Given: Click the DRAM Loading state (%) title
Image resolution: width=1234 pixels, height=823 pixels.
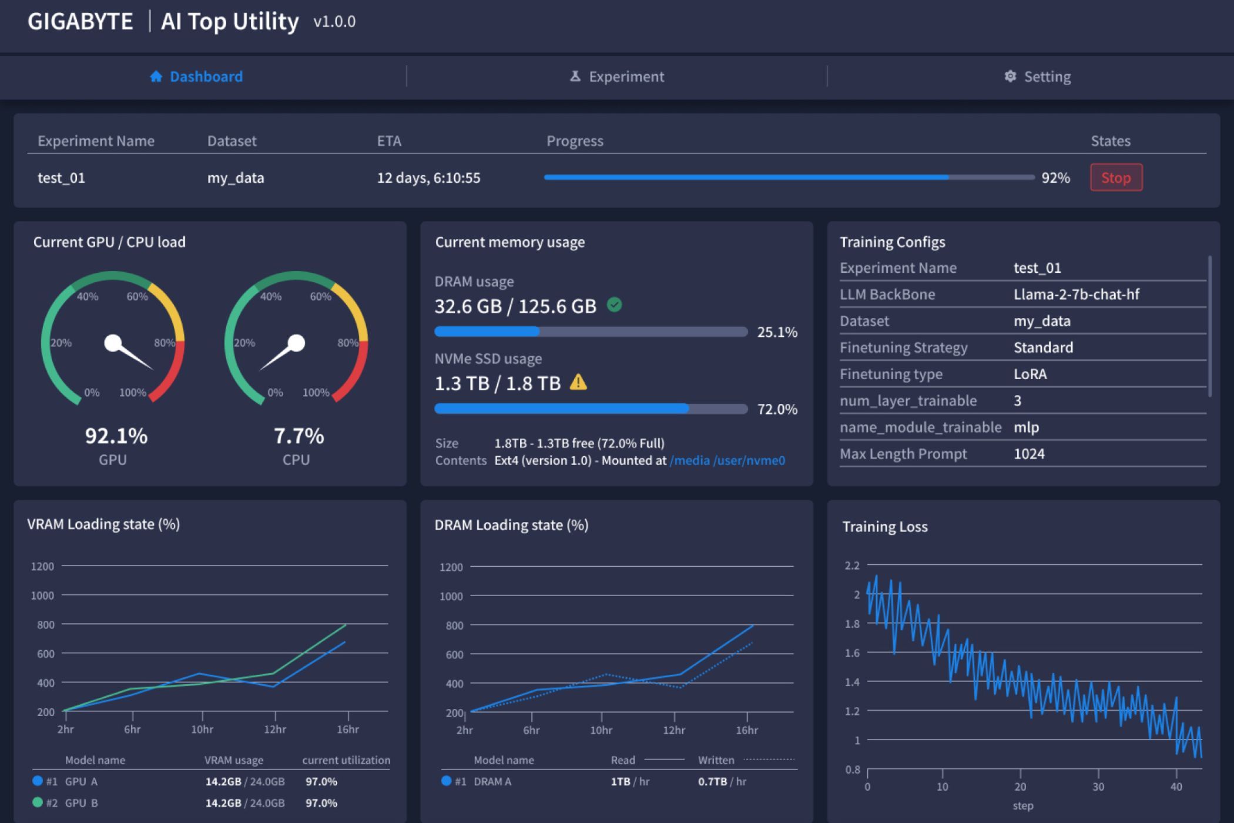Looking at the screenshot, I should tap(511, 524).
